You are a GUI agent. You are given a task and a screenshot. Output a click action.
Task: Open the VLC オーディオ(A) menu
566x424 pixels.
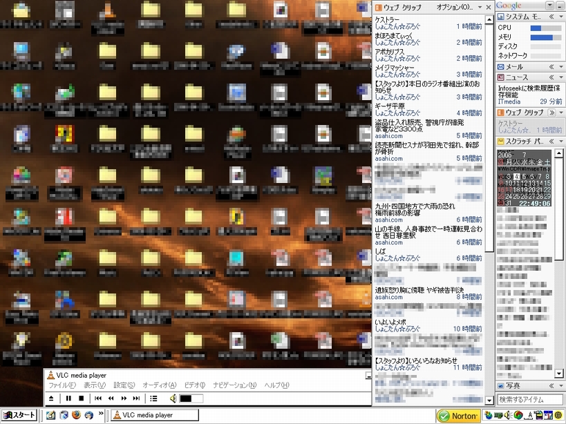160,385
